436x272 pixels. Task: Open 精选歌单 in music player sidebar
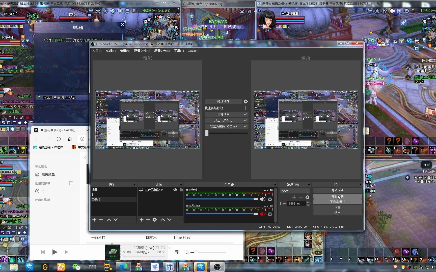(x=48, y=175)
